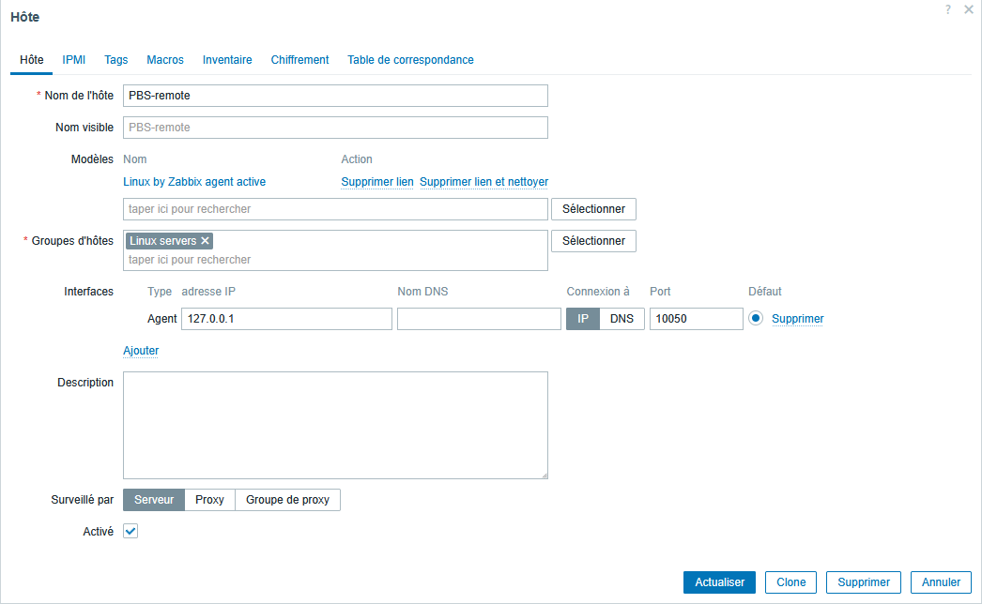The image size is (982, 604).
Task: Switch to the IPMI tab
Action: pos(73,59)
